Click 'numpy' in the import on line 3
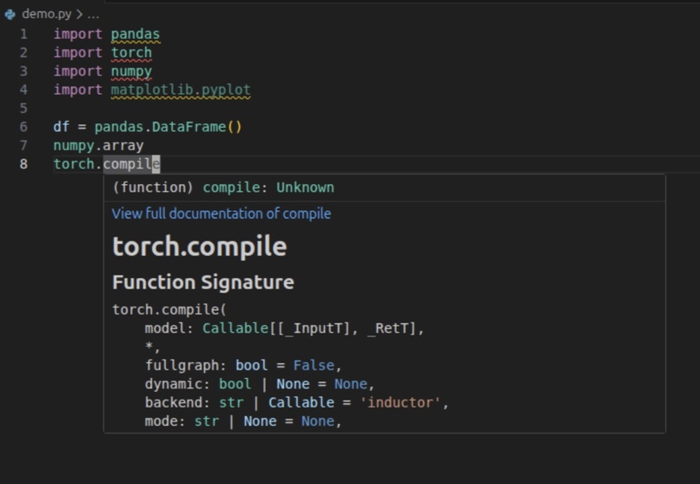 131,71
